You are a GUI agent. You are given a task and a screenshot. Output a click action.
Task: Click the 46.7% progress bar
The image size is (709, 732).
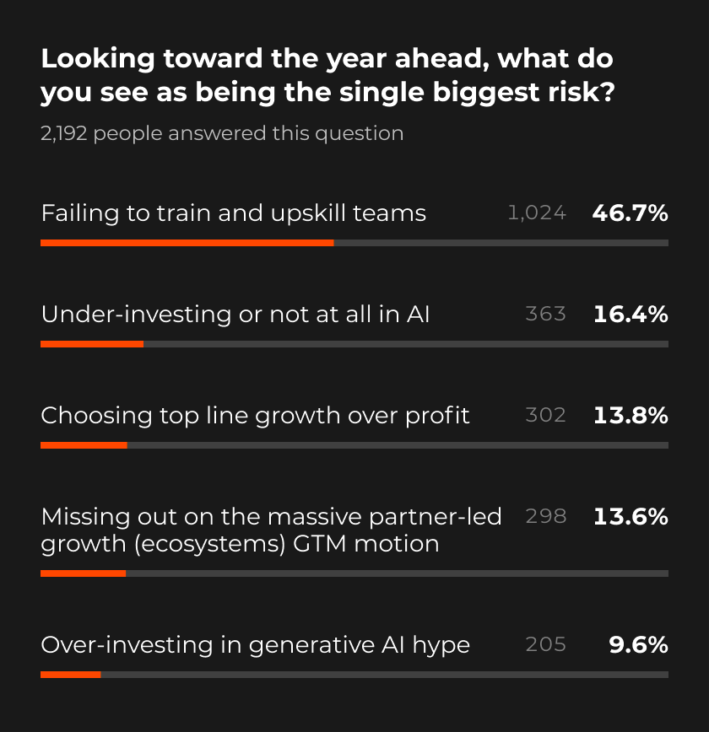tap(354, 243)
